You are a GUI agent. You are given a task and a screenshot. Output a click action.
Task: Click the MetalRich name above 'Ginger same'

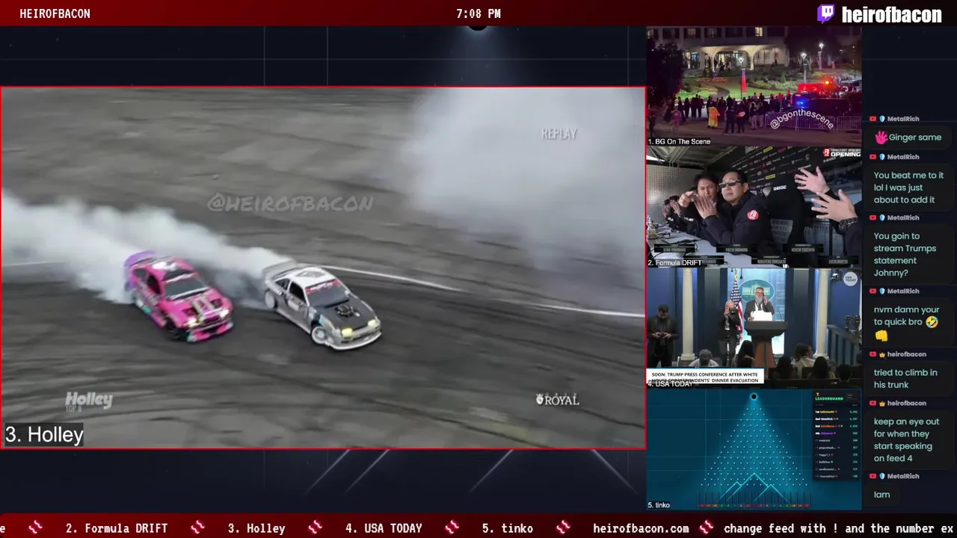903,119
